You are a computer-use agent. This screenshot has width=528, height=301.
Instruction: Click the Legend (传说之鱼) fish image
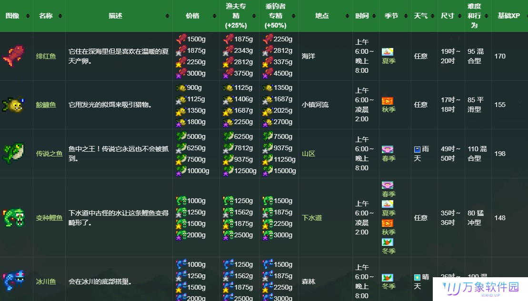[x=14, y=154]
